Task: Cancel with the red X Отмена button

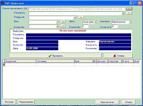Action: [x=118, y=56]
